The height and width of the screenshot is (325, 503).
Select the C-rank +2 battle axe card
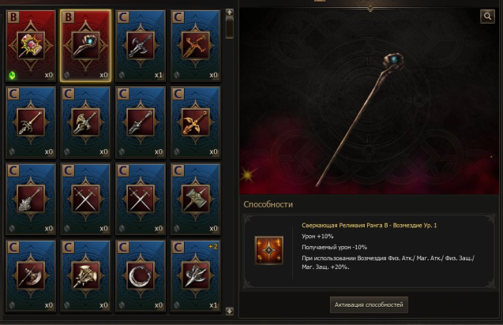[x=196, y=275]
